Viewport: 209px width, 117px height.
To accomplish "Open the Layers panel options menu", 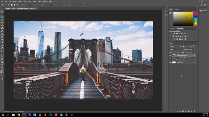I will click(197, 43).
